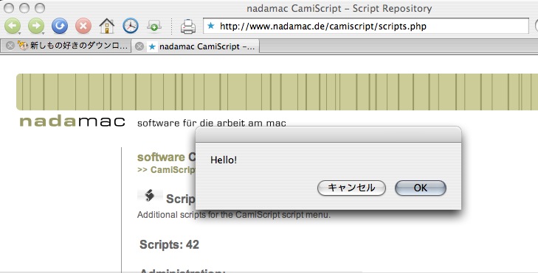Click the blue star bookmark icon in address bar
The width and height of the screenshot is (538, 273).
211,26
